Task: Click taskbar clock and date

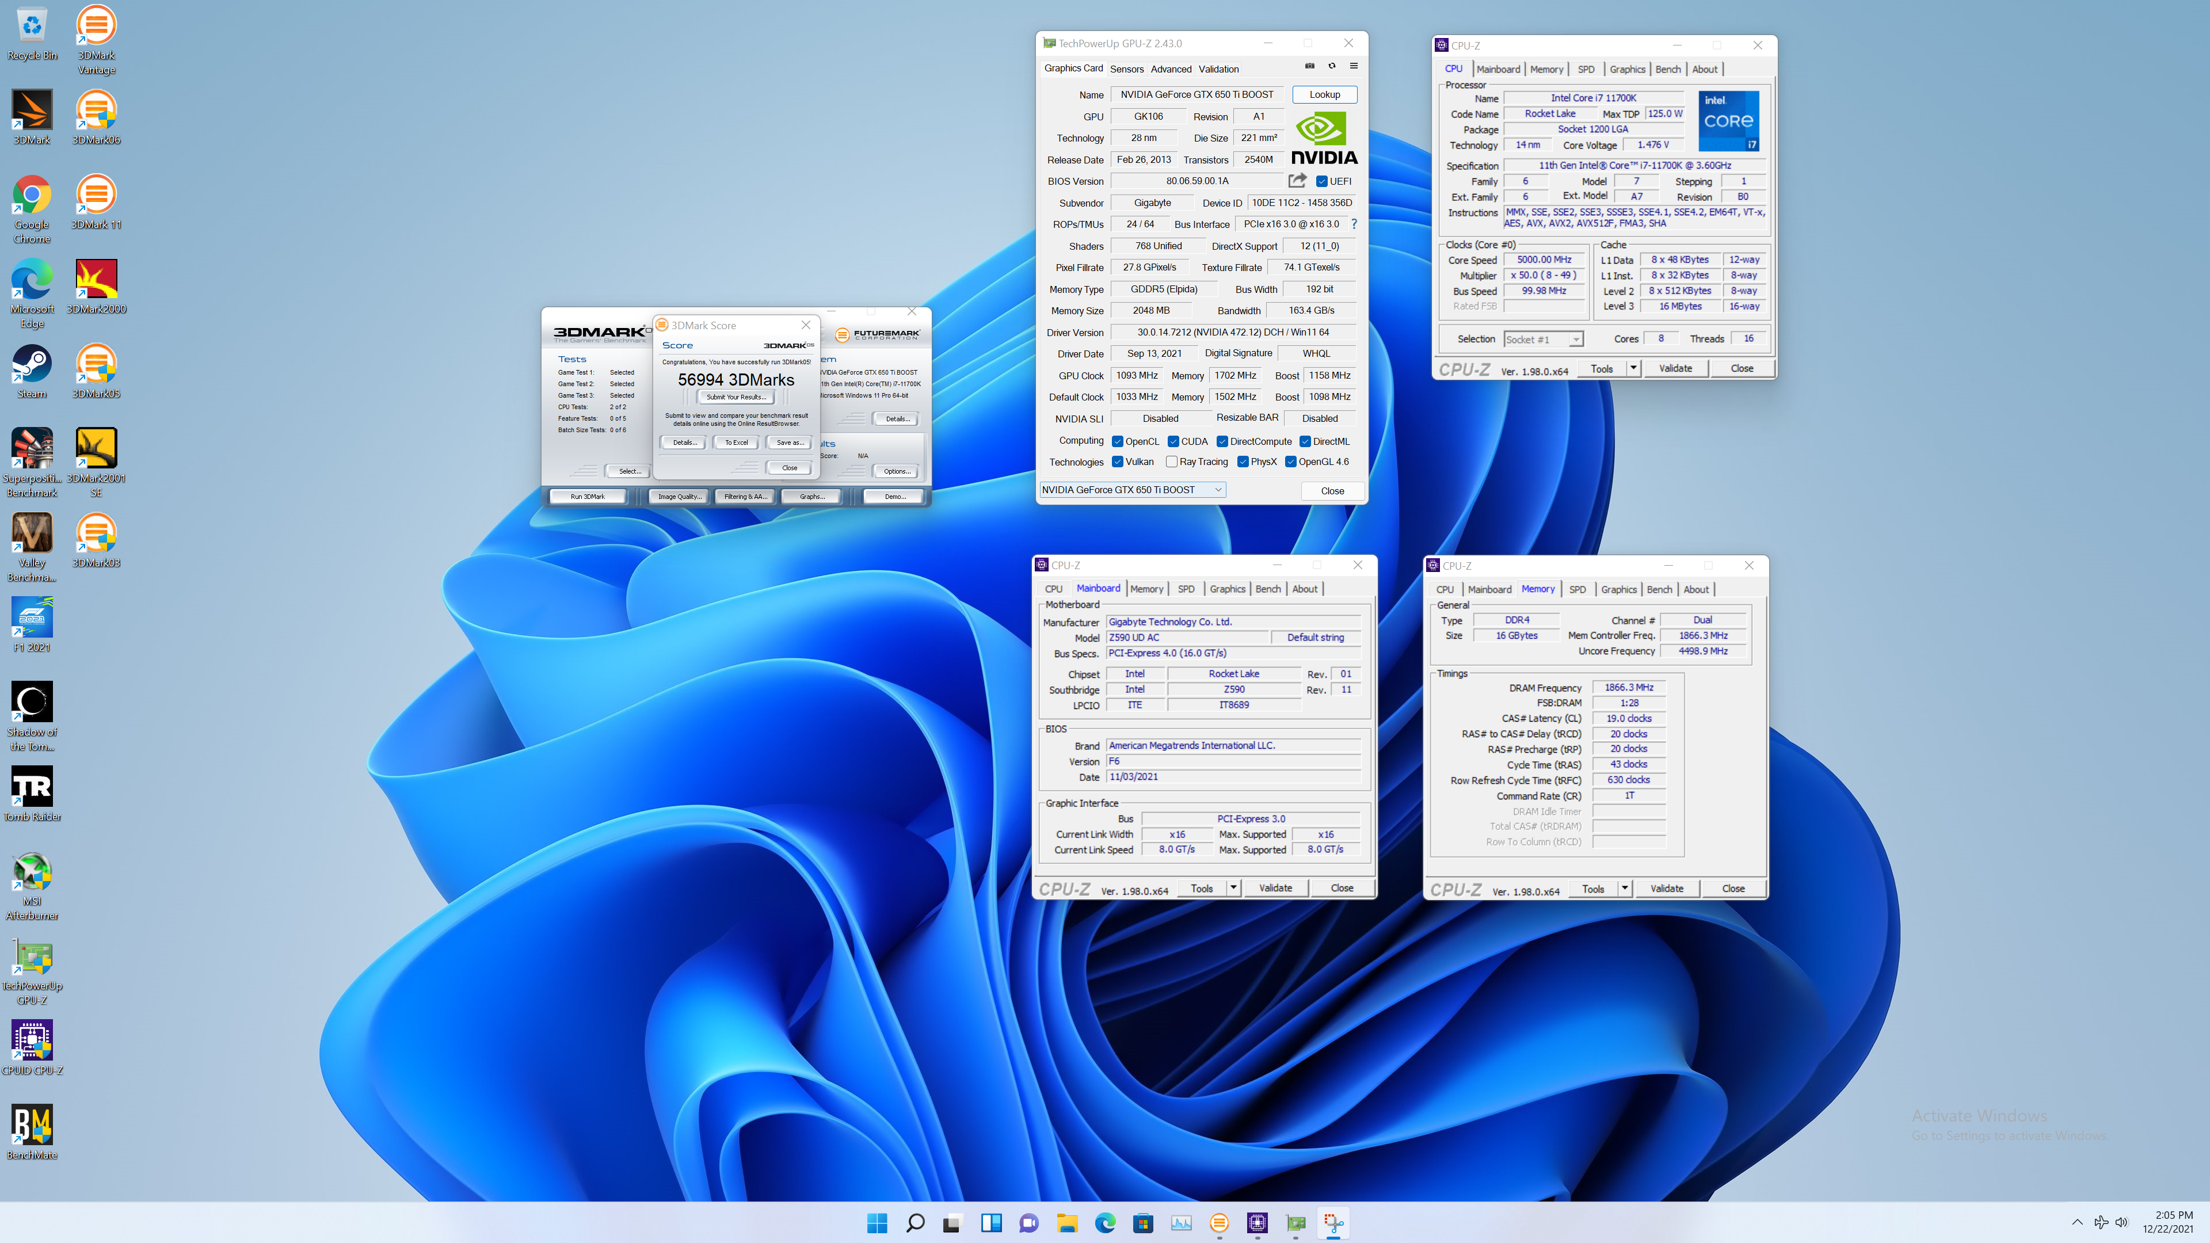Action: (x=2168, y=1222)
